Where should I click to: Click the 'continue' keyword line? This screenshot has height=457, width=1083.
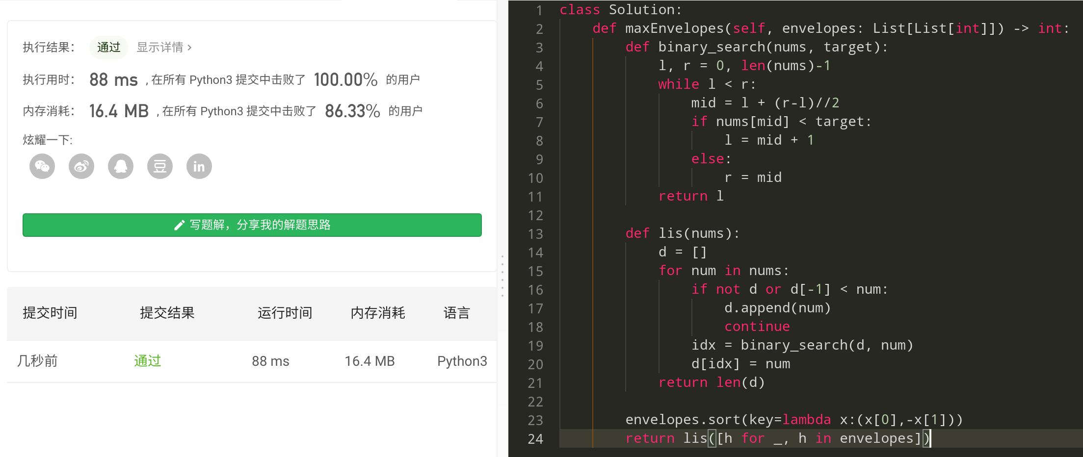[757, 326]
